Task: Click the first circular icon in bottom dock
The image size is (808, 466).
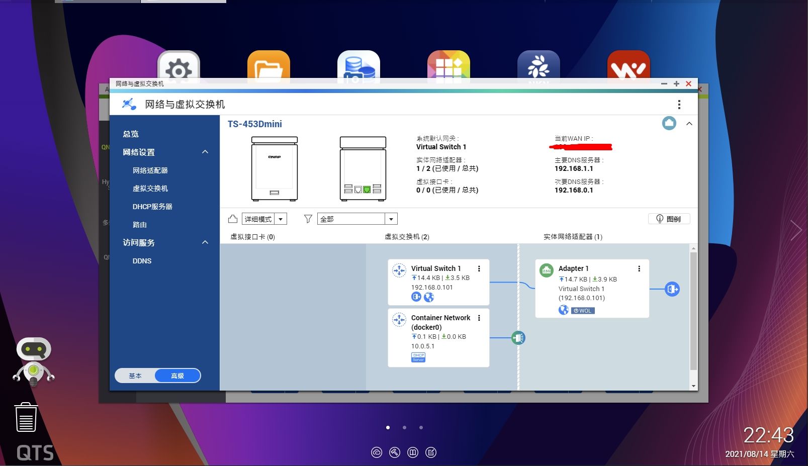Action: [x=377, y=452]
